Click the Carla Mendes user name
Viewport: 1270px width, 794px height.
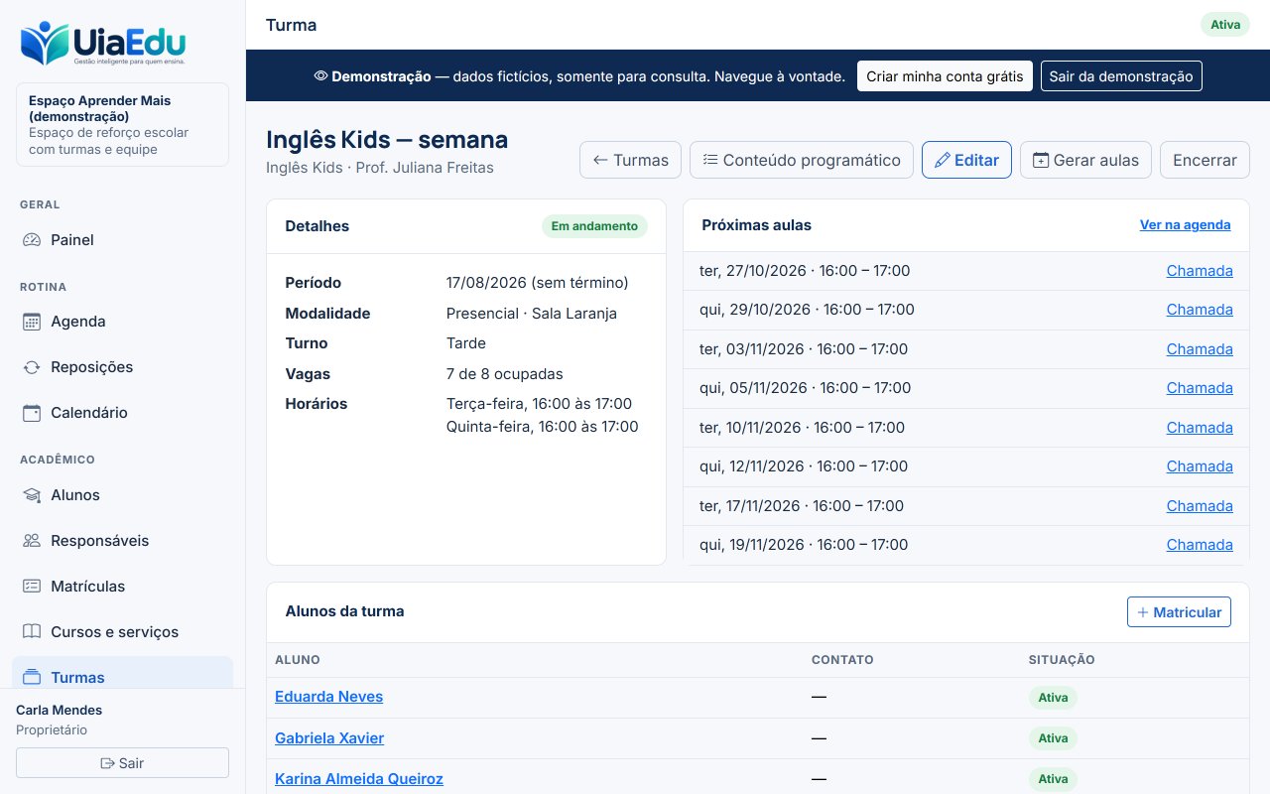click(60, 711)
